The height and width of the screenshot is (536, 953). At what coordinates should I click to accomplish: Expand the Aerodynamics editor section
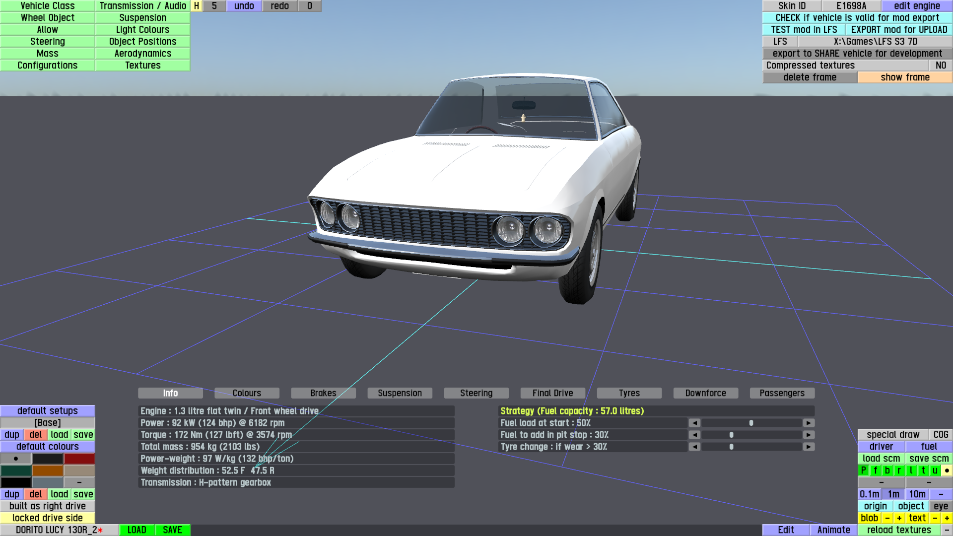(x=142, y=54)
